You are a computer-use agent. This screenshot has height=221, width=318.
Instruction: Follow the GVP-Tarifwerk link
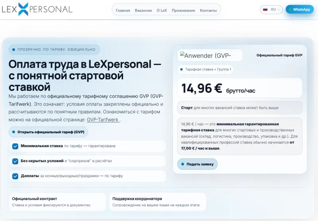(103, 119)
